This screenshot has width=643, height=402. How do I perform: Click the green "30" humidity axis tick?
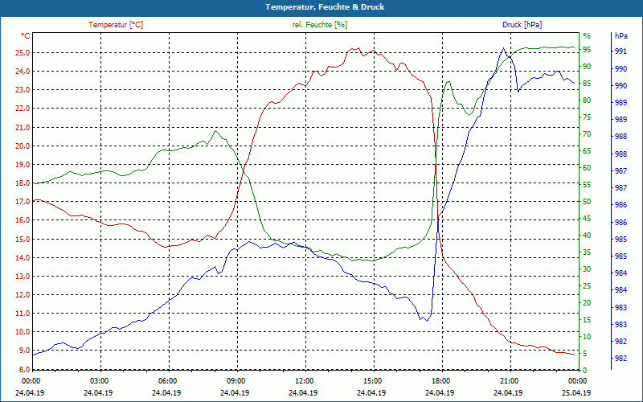point(587,269)
